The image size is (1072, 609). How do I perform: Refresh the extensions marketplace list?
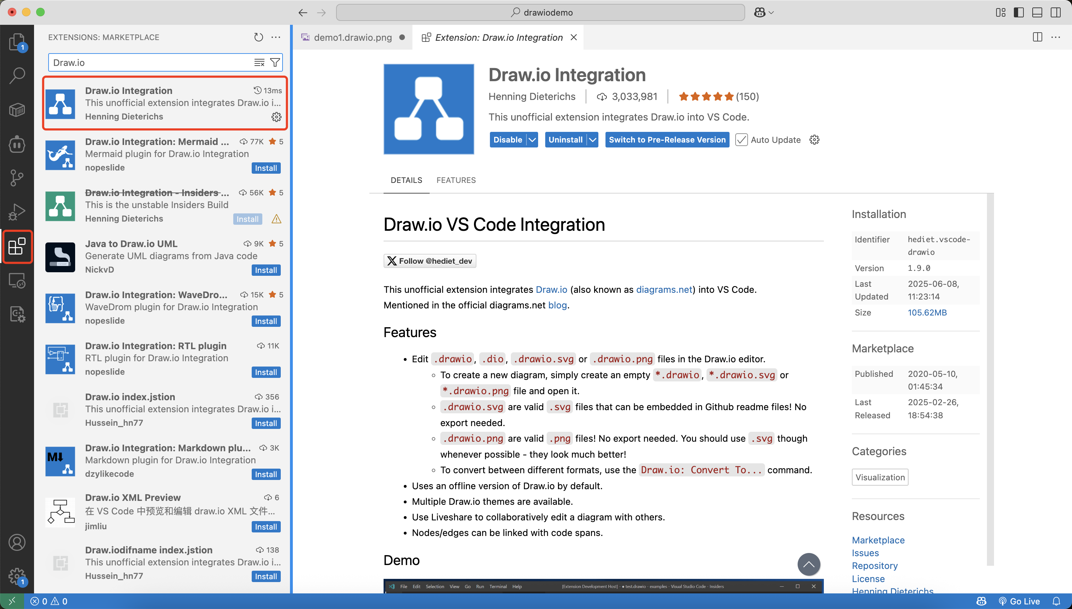pos(258,37)
